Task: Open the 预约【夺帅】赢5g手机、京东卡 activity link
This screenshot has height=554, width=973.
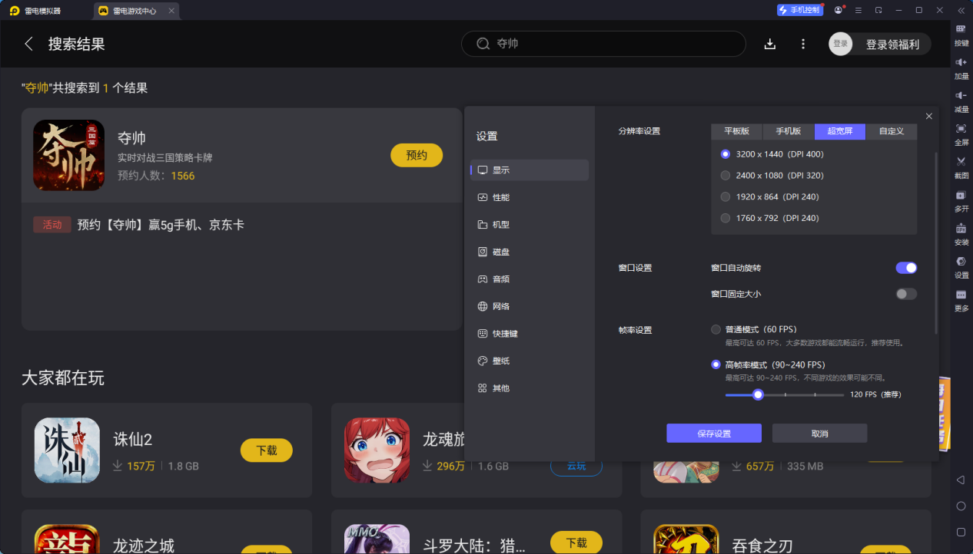Action: (x=161, y=225)
